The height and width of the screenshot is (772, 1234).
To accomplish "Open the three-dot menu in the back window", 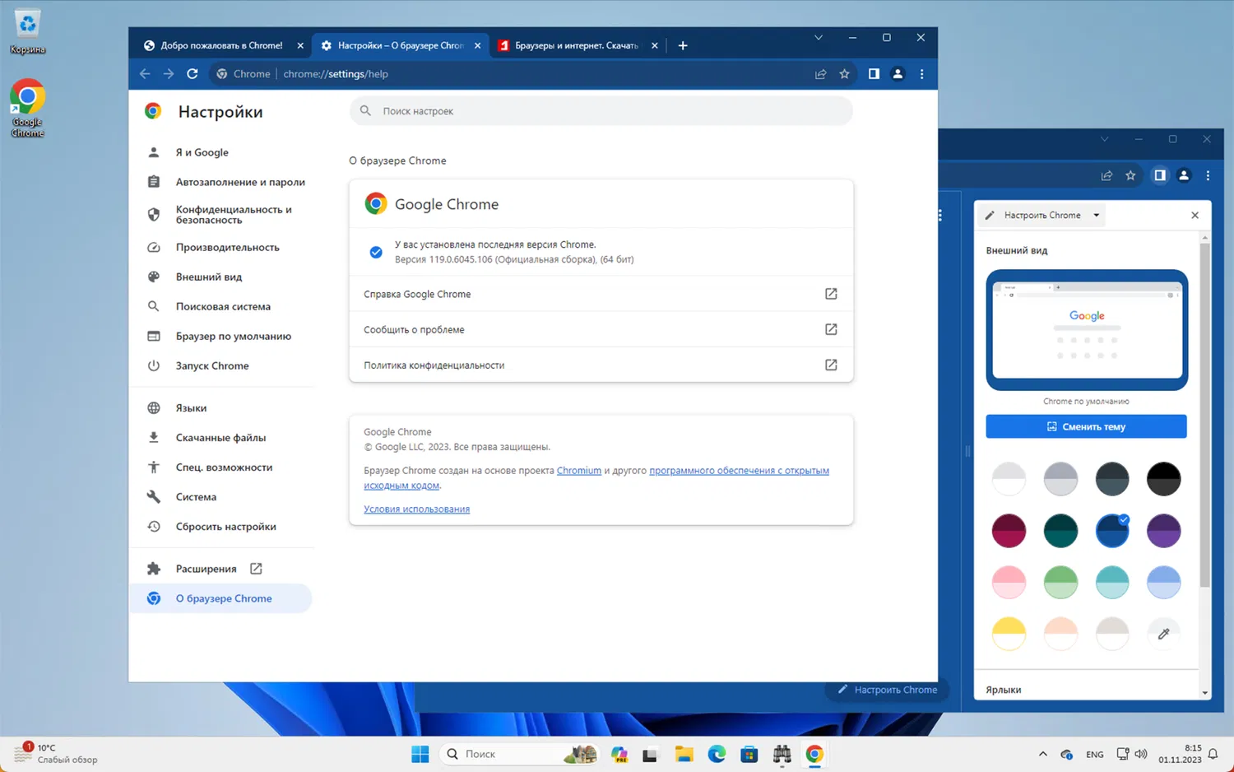I will coord(1208,175).
